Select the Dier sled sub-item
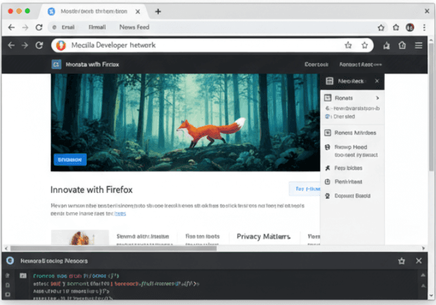This screenshot has width=436, height=305. (x=344, y=117)
